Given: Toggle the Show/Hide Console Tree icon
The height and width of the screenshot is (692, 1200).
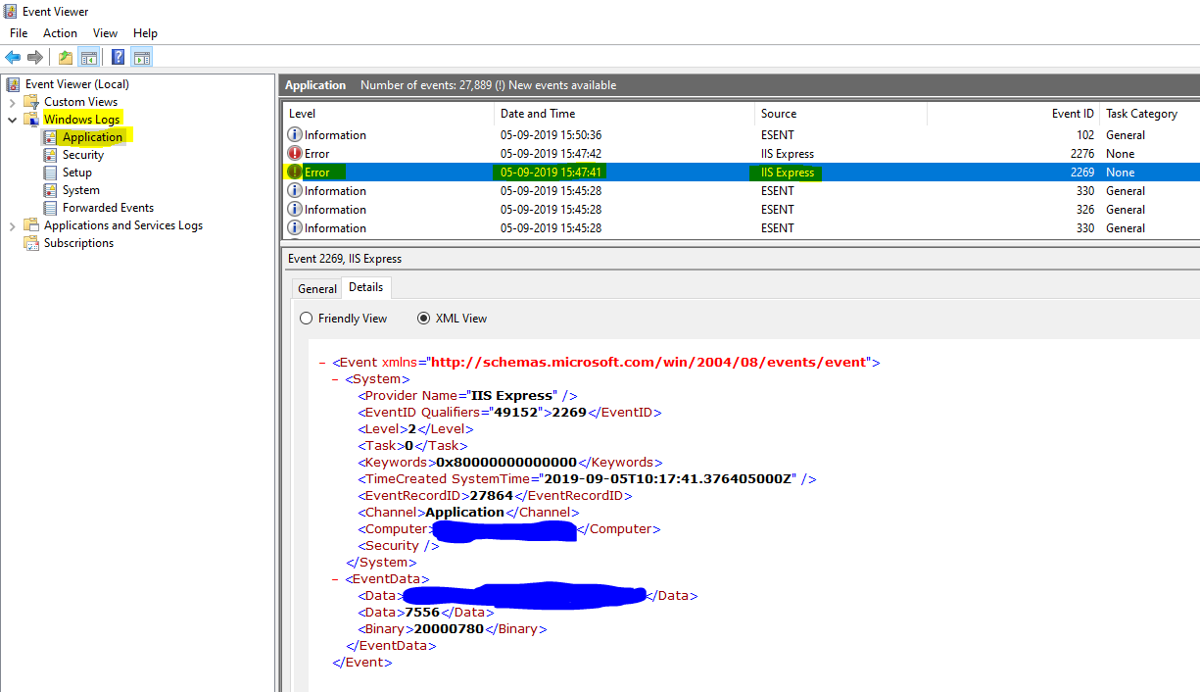Looking at the screenshot, I should (x=88, y=57).
